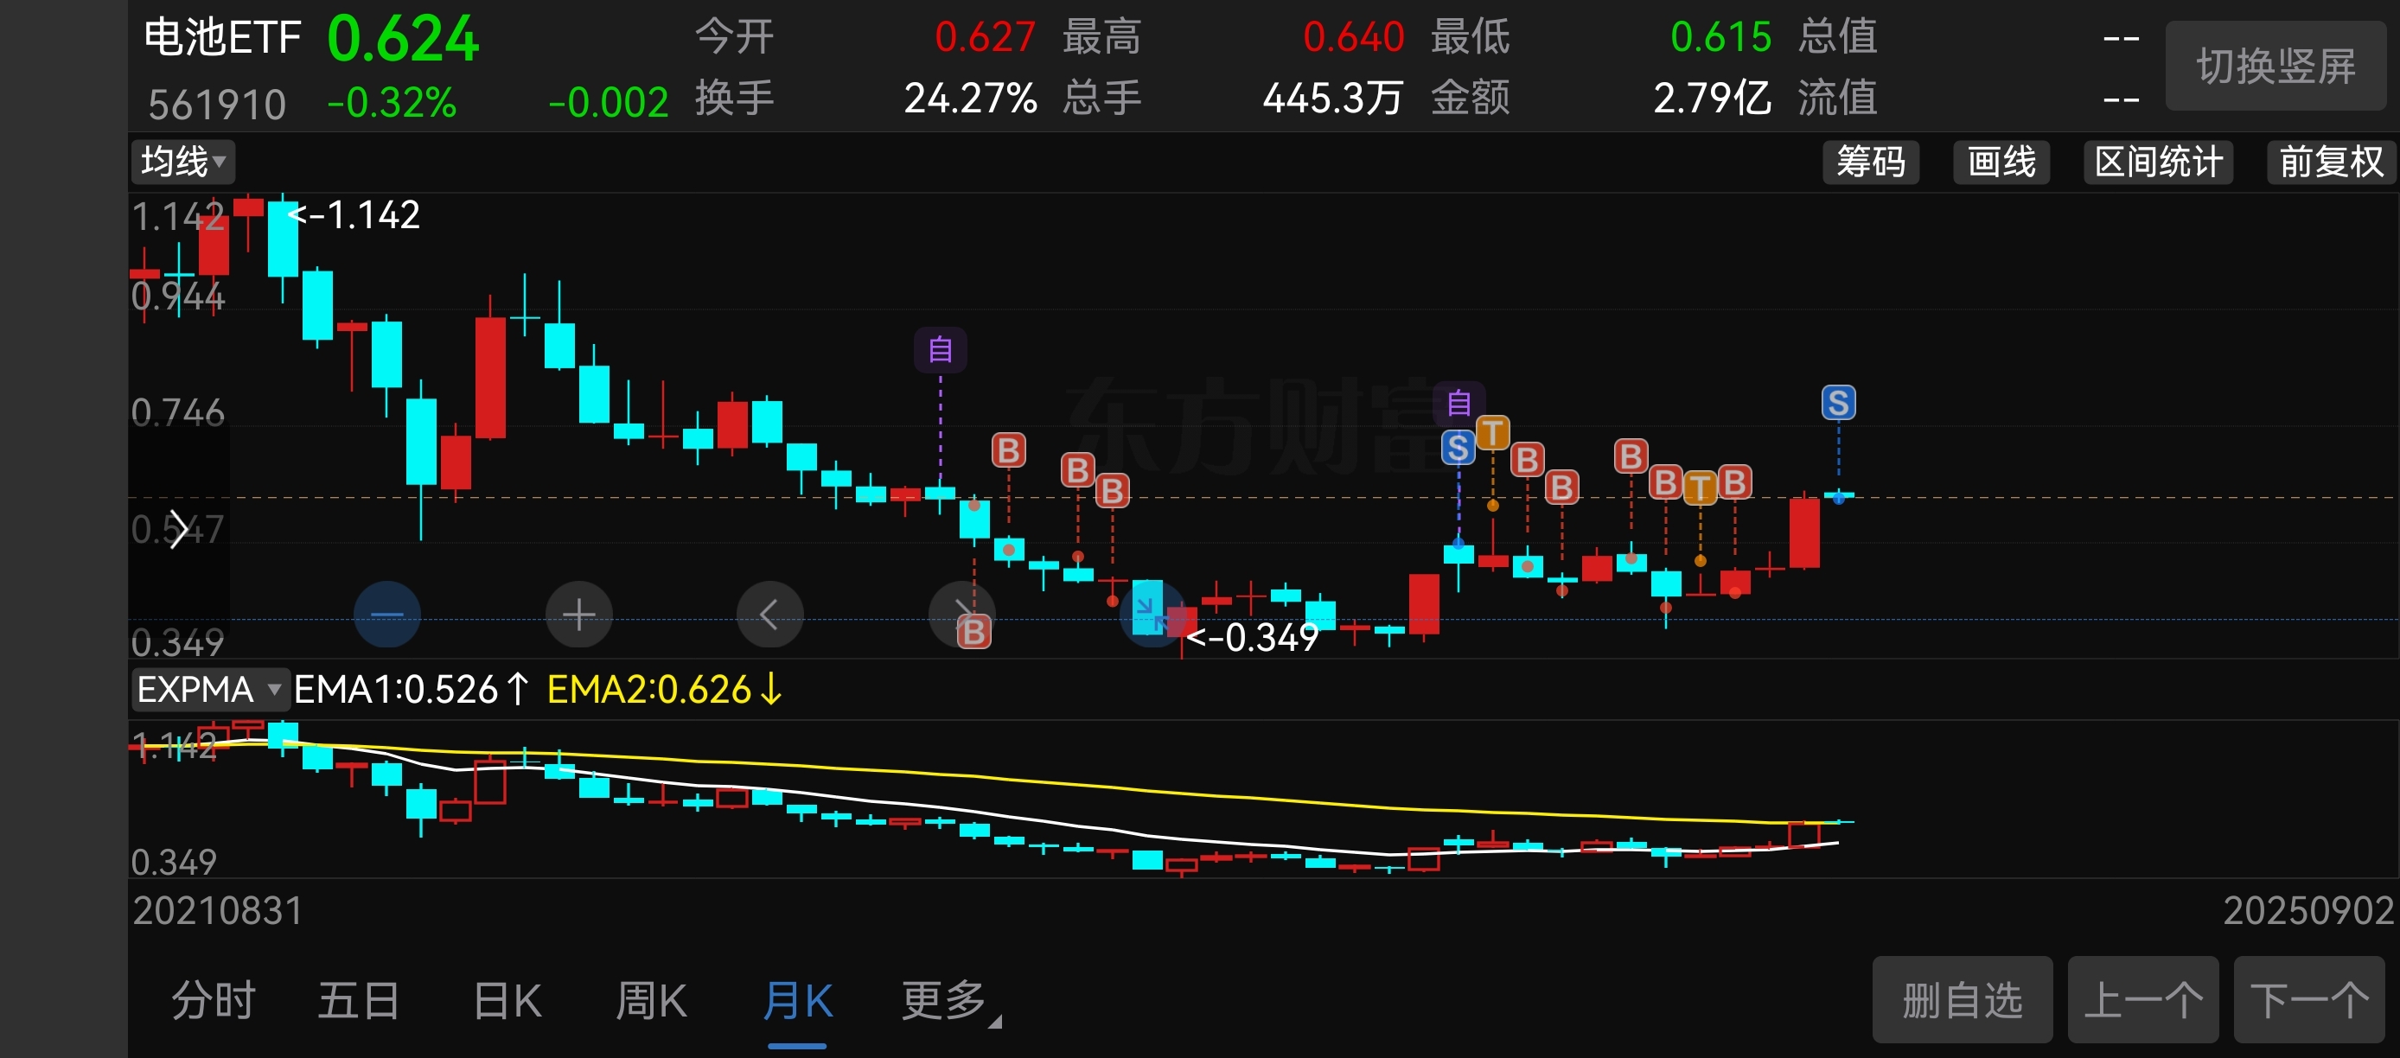Switch to the 周K tab
Screen dimensions: 2400x1058
coord(650,1001)
